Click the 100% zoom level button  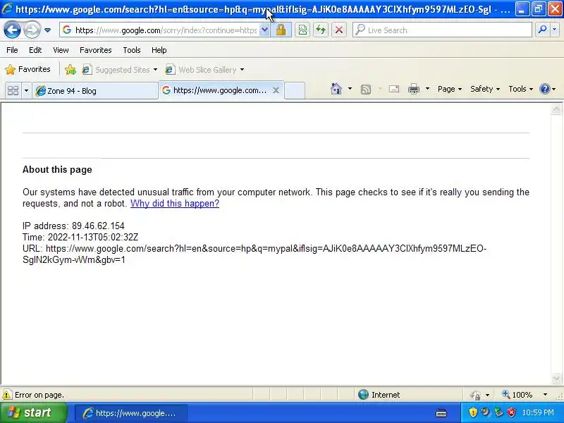[x=517, y=395]
